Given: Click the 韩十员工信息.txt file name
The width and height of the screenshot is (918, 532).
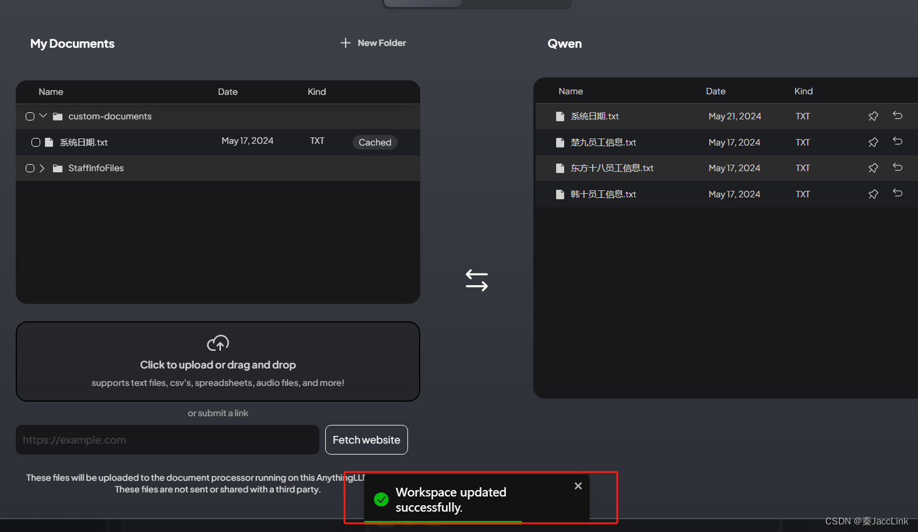Looking at the screenshot, I should [603, 194].
